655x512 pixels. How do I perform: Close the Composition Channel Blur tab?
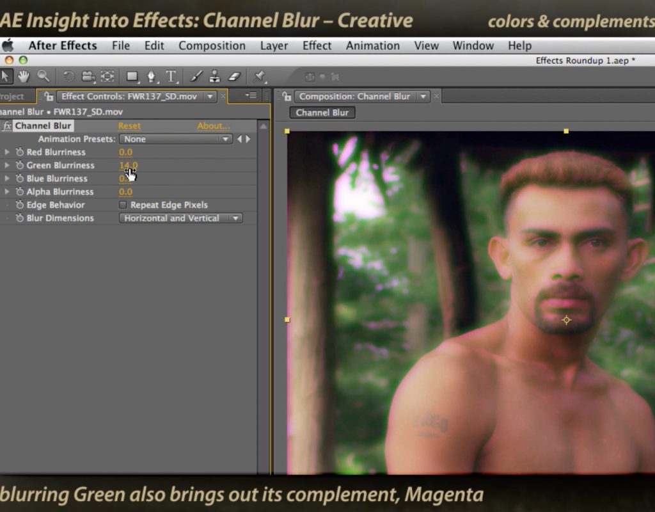pos(436,97)
